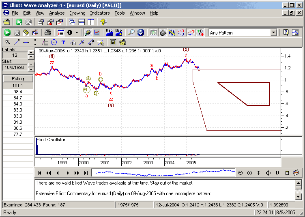Increase the Start date with up arrow
This screenshot has width=305, height=217.
click(x=31, y=65)
